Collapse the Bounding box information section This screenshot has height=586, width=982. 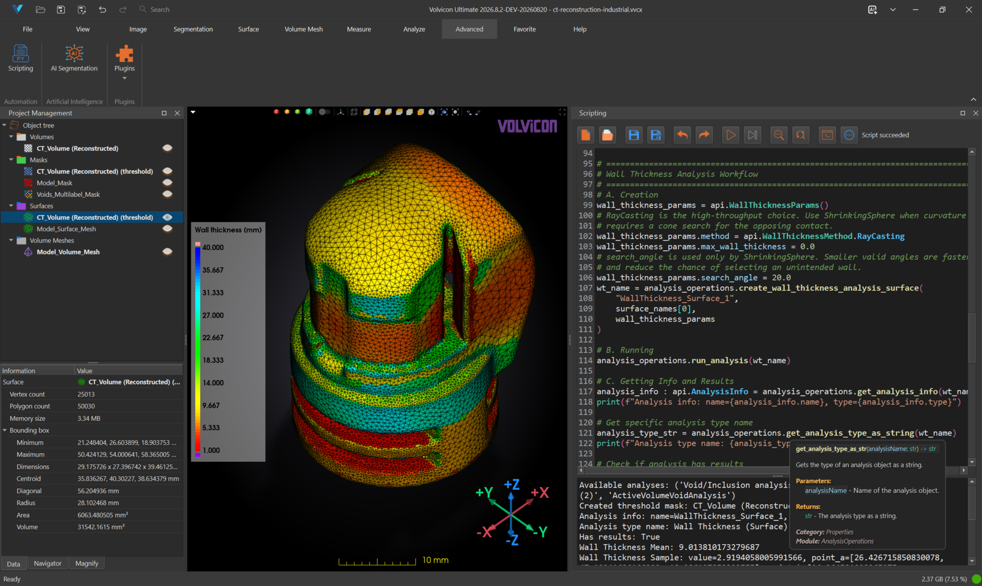5,430
